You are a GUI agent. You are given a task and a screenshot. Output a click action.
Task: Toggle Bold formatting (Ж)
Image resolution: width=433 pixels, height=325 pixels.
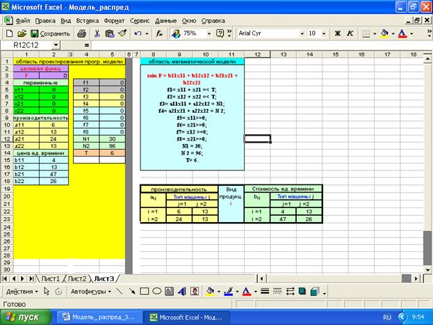point(338,33)
